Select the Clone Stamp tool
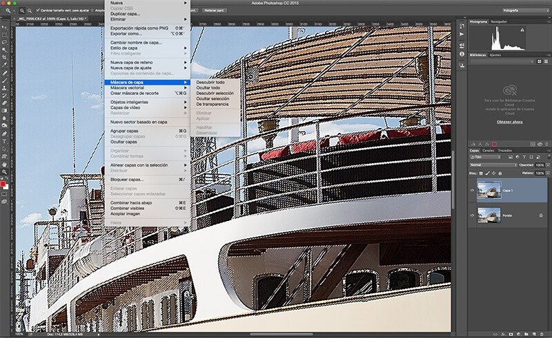 tap(5, 88)
